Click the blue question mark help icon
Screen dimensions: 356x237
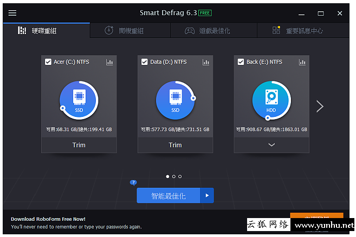click(x=133, y=182)
